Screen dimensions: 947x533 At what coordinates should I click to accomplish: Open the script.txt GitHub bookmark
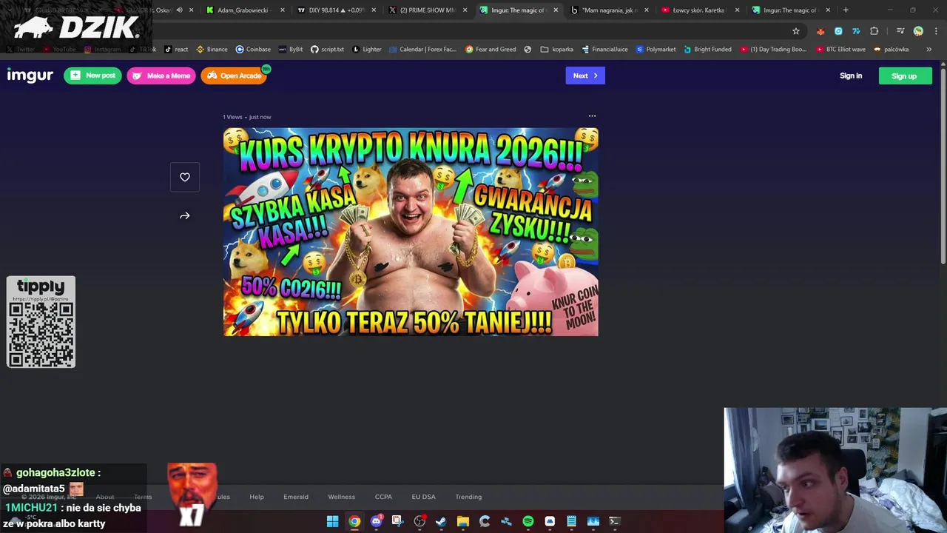327,50
